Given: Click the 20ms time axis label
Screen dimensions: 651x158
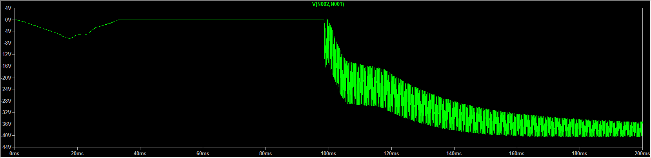Looking at the screenshot, I should pyautogui.click(x=77, y=154).
